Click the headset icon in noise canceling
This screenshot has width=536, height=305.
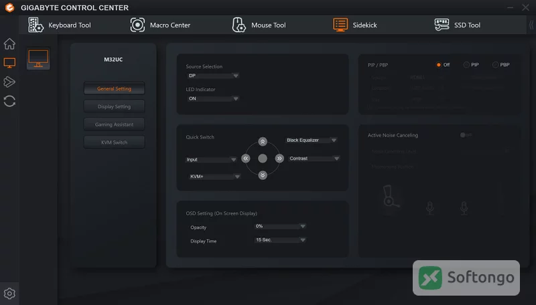click(391, 197)
